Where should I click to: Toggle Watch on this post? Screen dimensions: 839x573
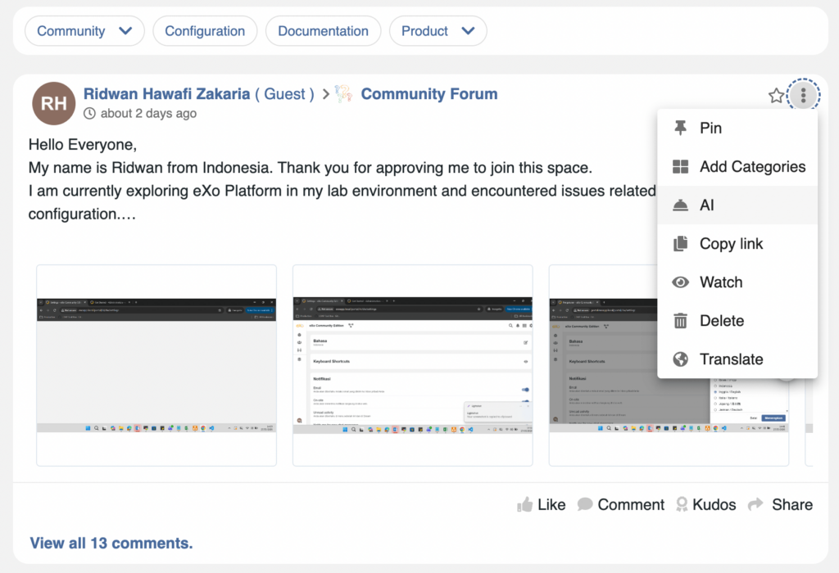pyautogui.click(x=720, y=282)
